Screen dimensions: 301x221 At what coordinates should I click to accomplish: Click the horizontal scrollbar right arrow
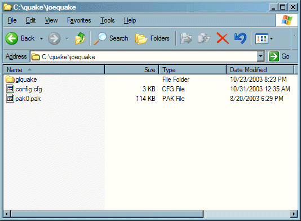tap(294, 214)
